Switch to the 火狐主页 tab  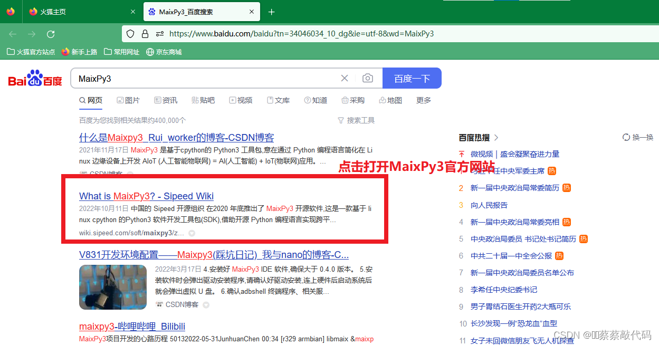tap(82, 12)
